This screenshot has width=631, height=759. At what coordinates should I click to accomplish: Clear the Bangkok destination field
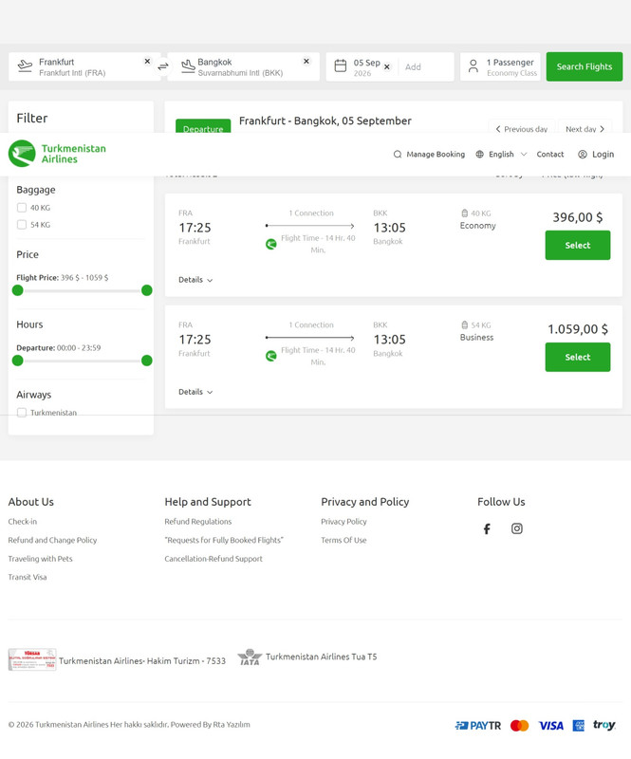[306, 62]
